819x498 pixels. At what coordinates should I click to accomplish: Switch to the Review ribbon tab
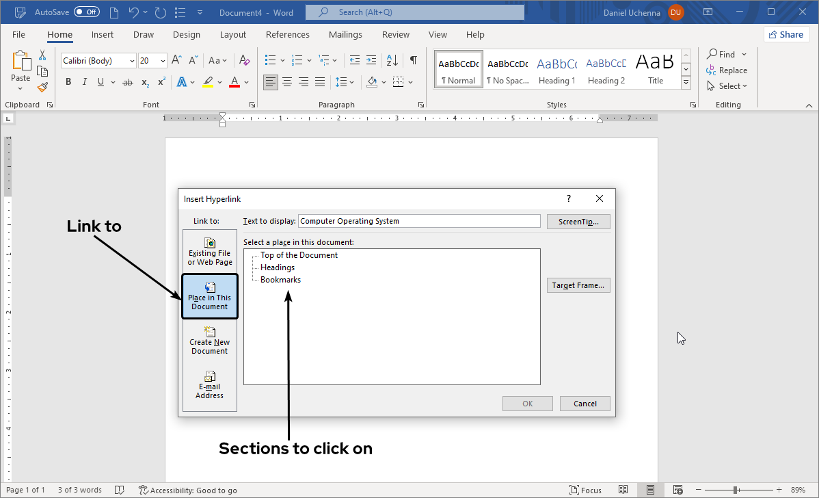click(395, 34)
